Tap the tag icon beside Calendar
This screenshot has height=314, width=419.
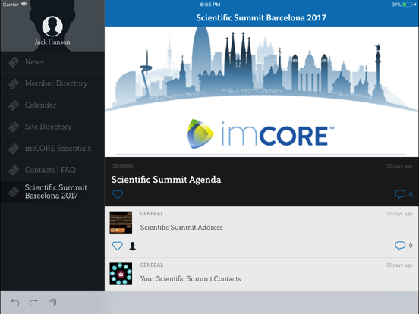point(14,105)
